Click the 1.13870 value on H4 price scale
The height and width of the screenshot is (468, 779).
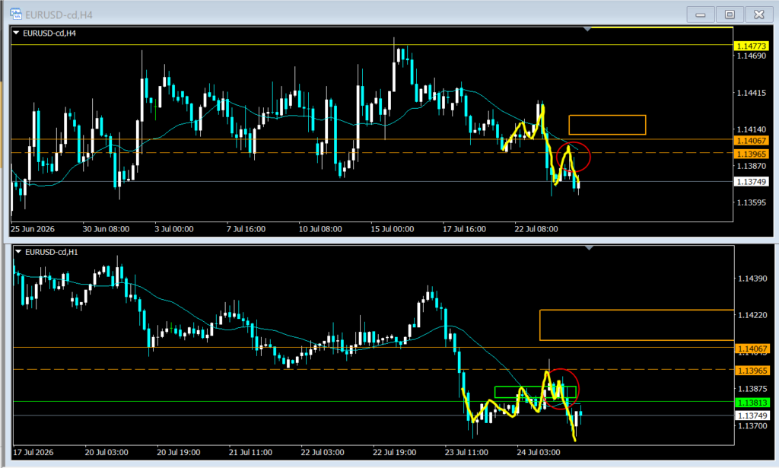coord(751,166)
